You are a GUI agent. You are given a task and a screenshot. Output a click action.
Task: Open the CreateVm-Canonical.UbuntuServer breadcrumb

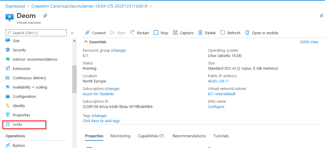tap(89, 6)
